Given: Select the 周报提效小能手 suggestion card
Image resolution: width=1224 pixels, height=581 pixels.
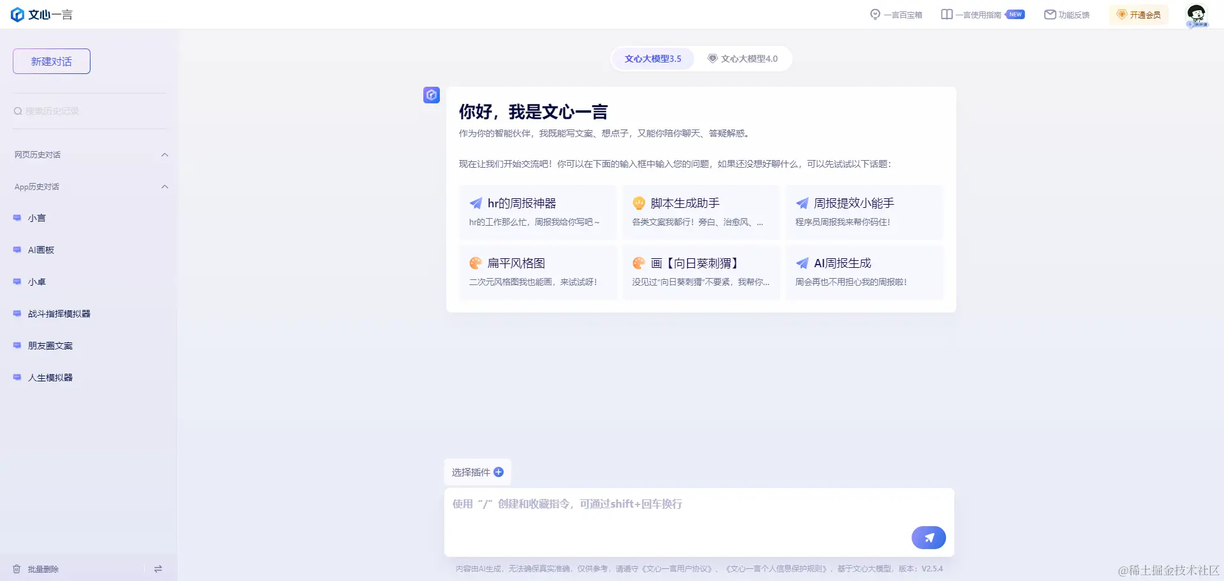Looking at the screenshot, I should click(864, 212).
